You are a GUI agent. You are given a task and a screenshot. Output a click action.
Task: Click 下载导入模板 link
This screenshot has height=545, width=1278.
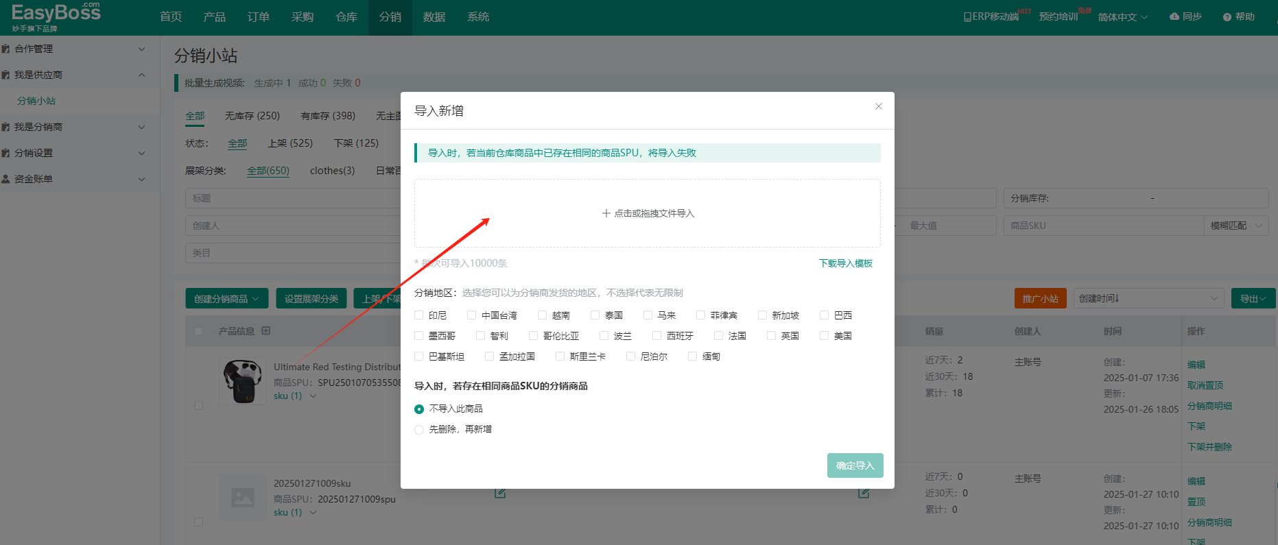(x=846, y=263)
